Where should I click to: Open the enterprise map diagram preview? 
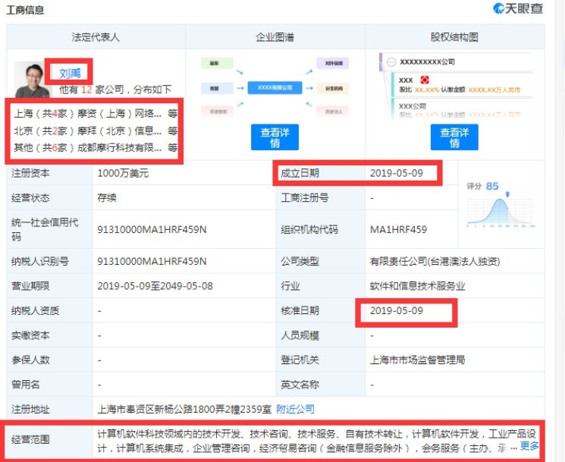[275, 87]
